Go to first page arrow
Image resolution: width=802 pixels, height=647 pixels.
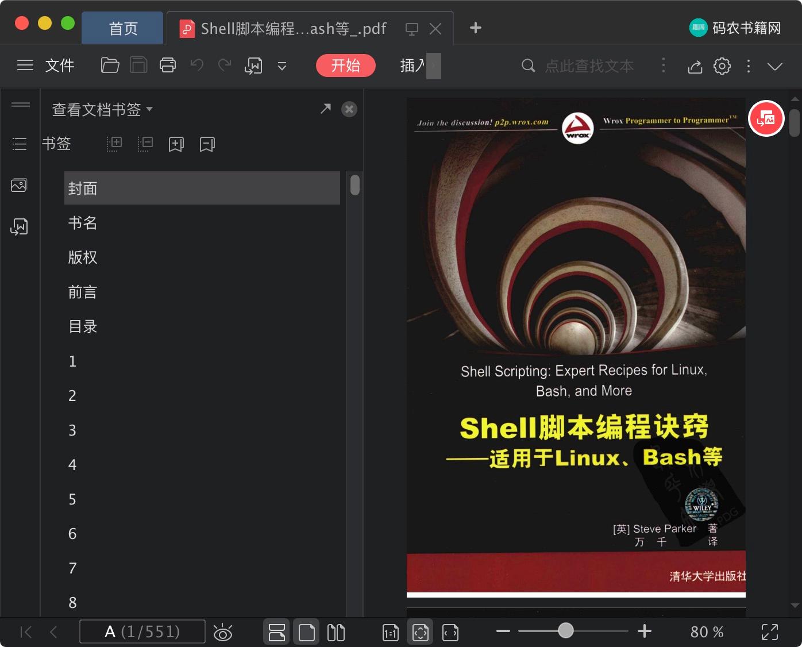coord(26,632)
